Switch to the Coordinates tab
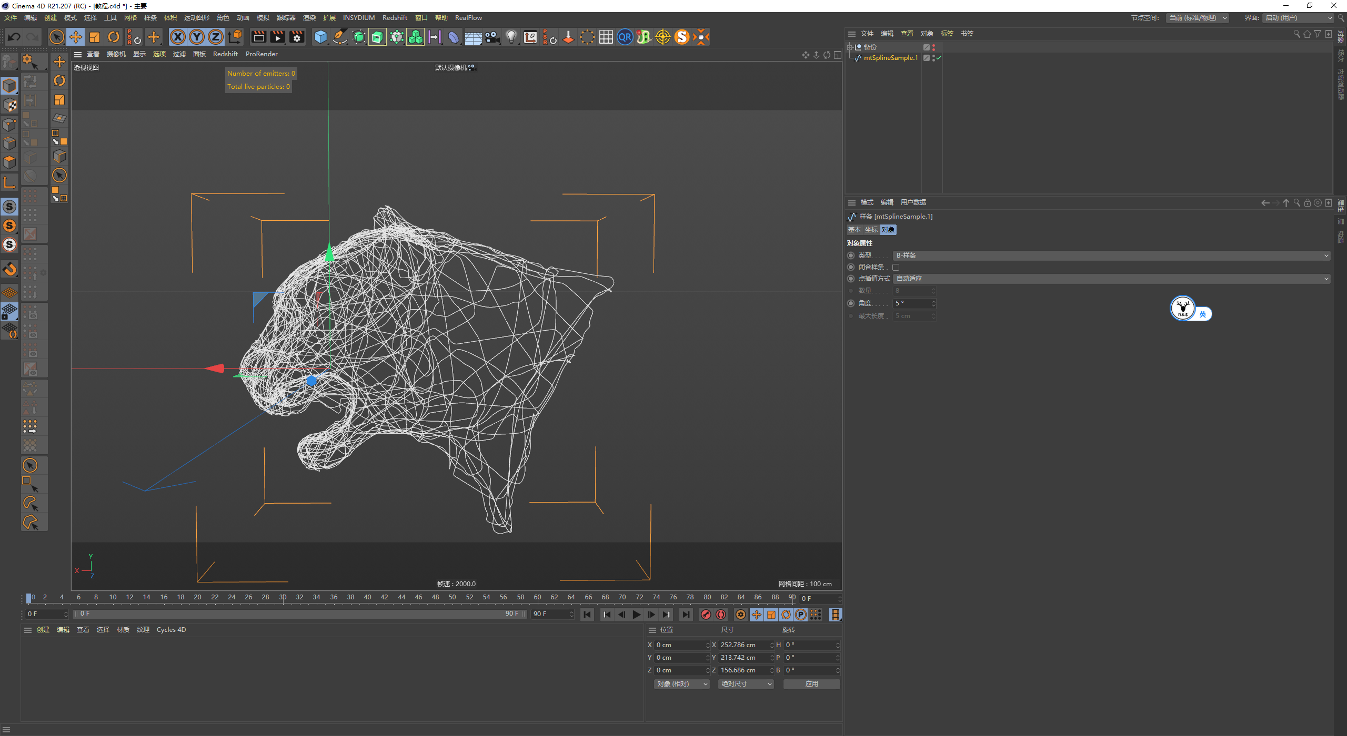Viewport: 1347px width, 736px height. [871, 230]
